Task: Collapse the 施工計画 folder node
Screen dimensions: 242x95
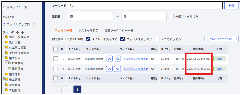Action: click(4, 57)
